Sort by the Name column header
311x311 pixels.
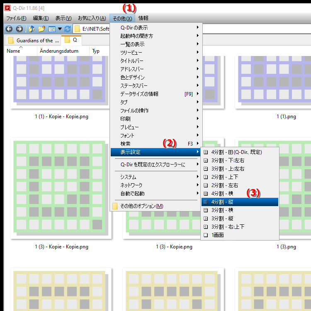point(21,51)
